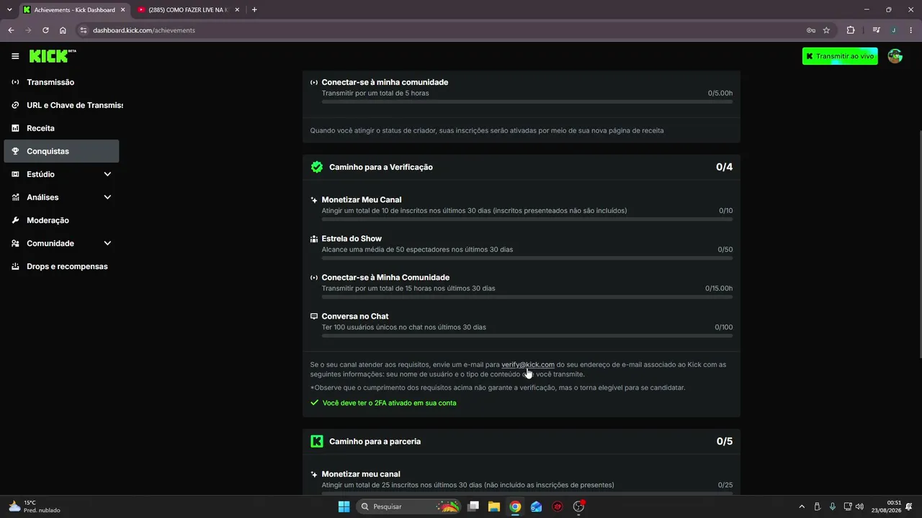Click the Conversa no Chat icon
The height and width of the screenshot is (518, 922).
[x=314, y=317]
